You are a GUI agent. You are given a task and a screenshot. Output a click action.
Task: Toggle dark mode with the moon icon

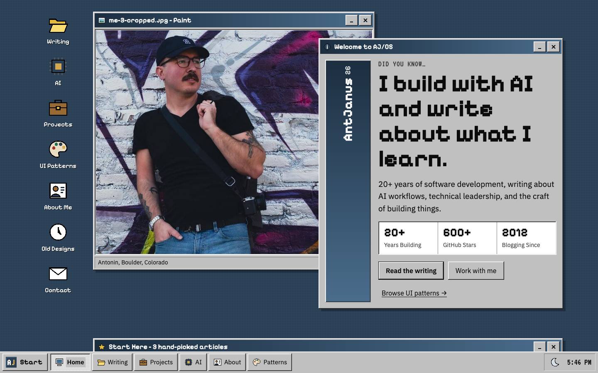pos(555,362)
